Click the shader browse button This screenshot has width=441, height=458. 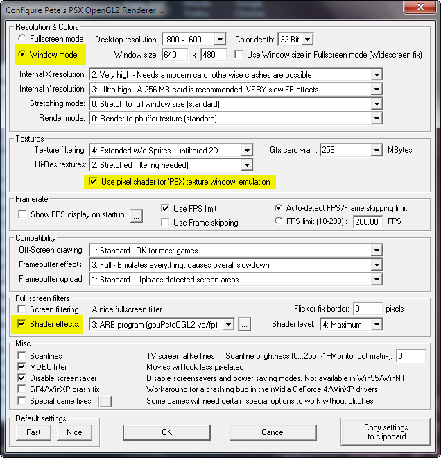(244, 325)
